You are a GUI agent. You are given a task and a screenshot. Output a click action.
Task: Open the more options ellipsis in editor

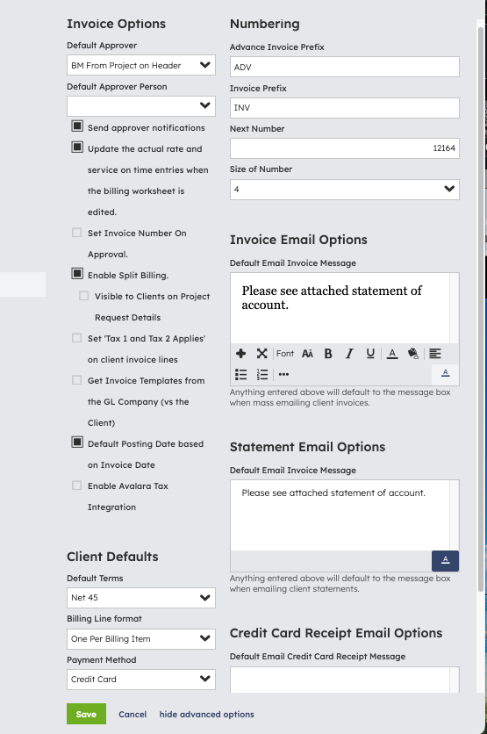pos(283,375)
